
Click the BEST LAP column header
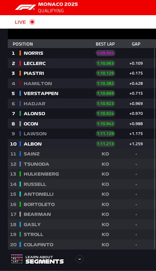[x=105, y=44]
